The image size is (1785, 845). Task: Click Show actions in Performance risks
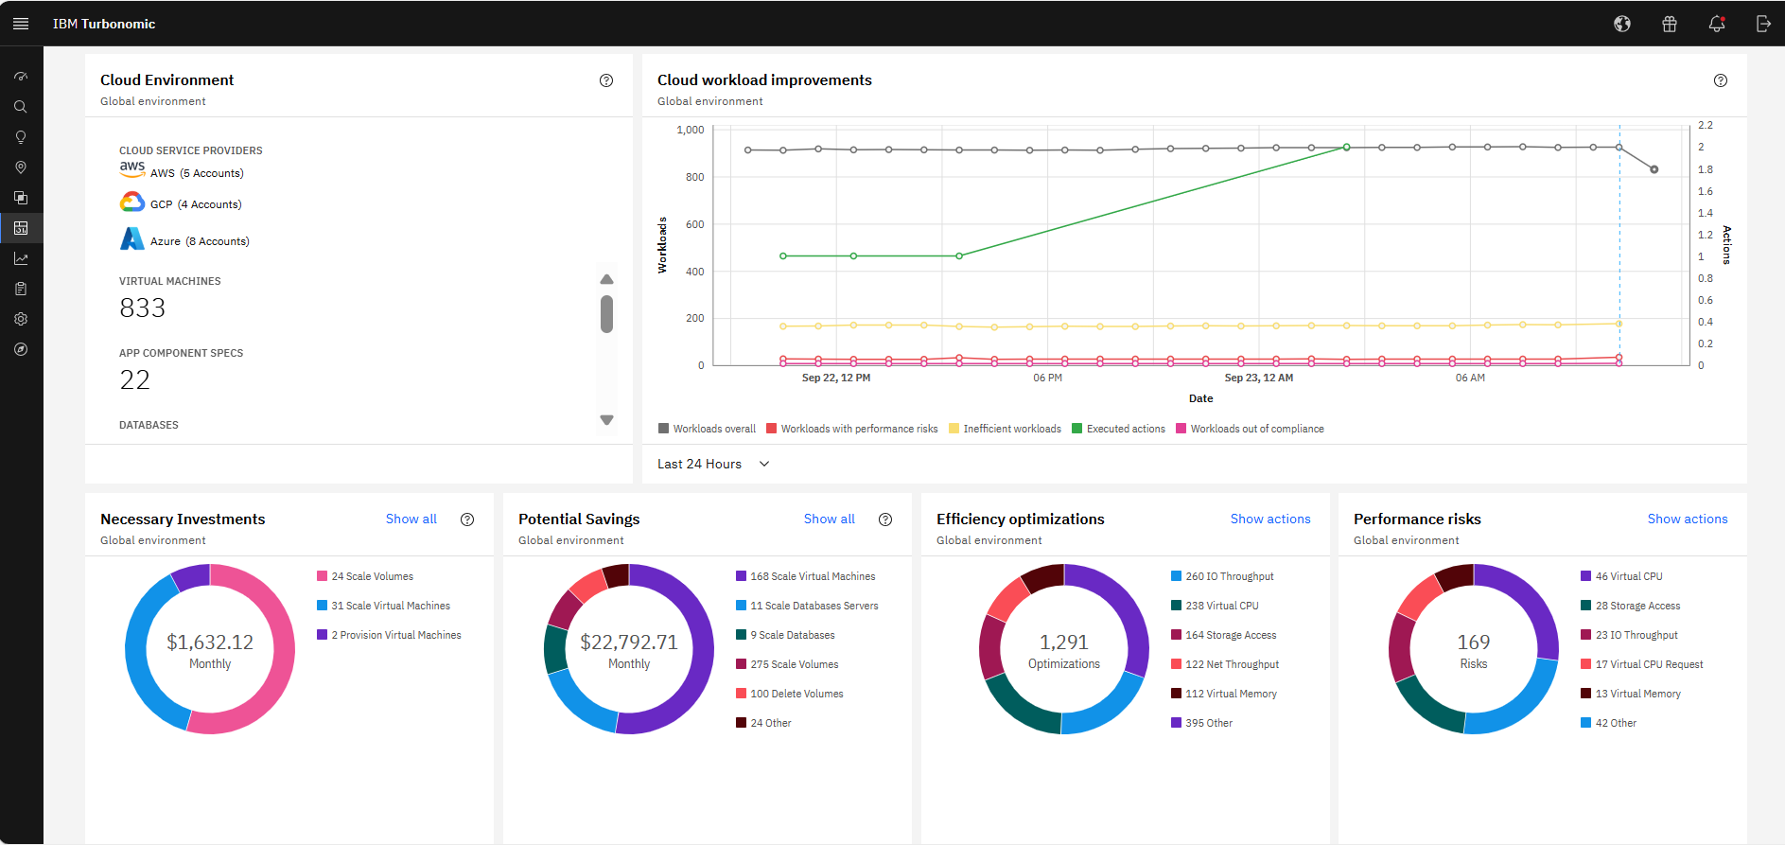pos(1687,519)
